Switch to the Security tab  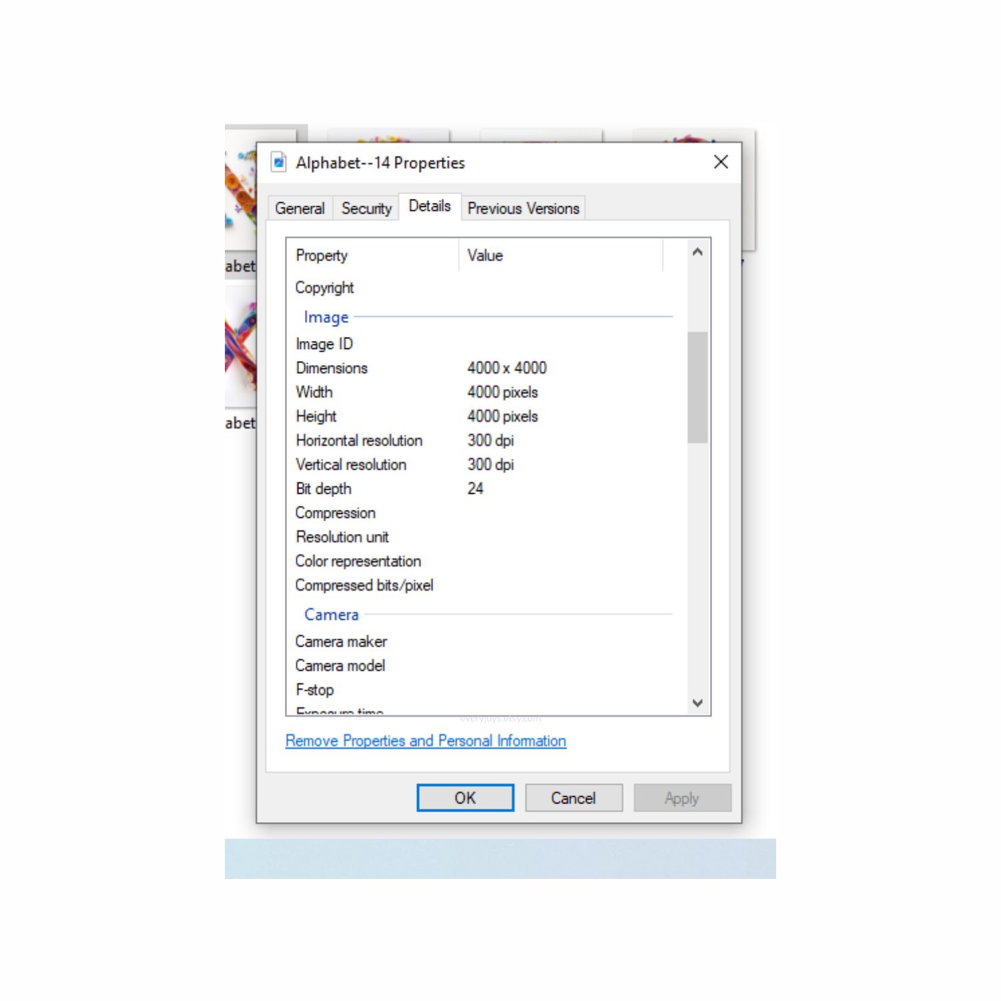(x=366, y=208)
